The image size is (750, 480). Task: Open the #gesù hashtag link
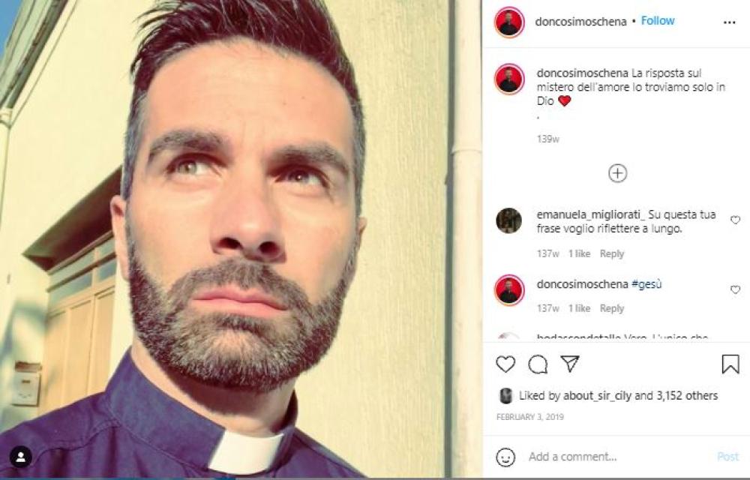(x=646, y=284)
